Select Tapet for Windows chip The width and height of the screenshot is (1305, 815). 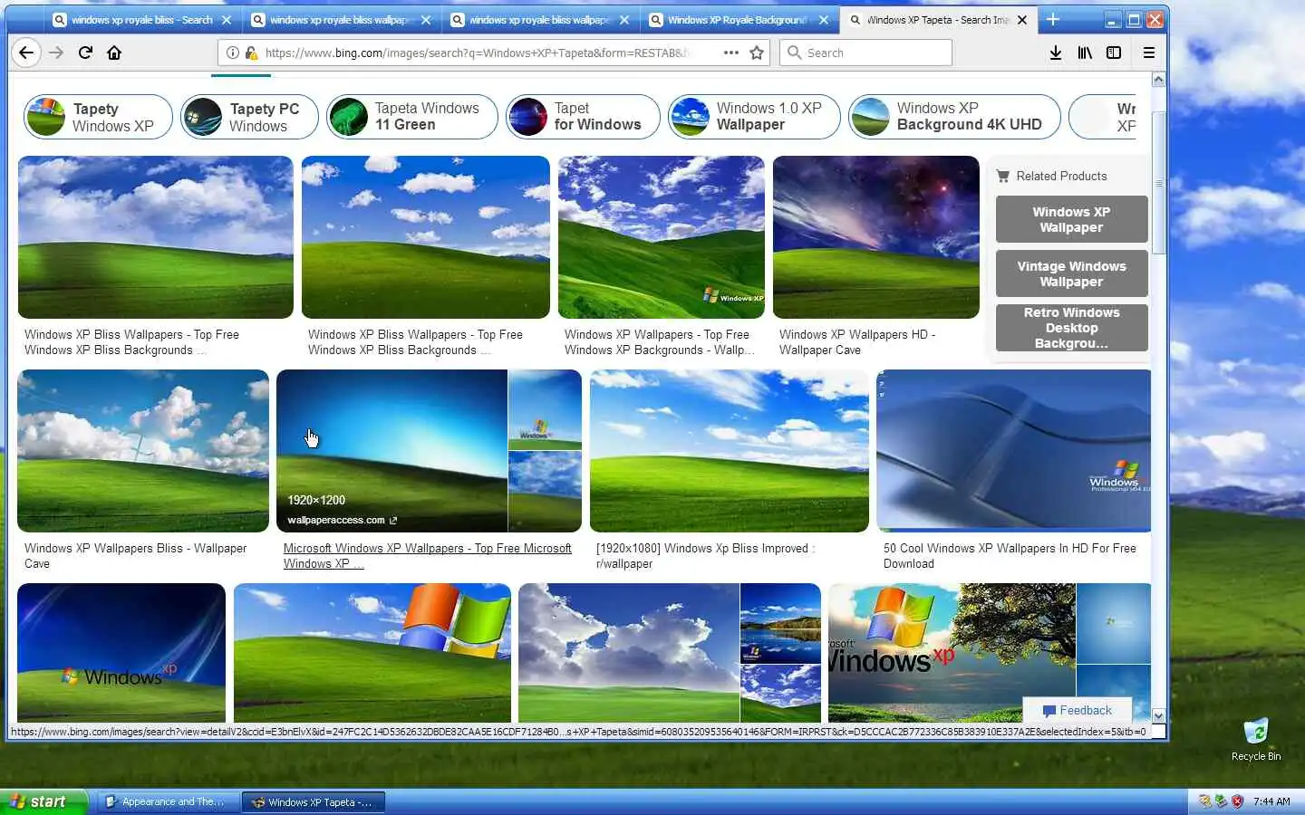583,117
